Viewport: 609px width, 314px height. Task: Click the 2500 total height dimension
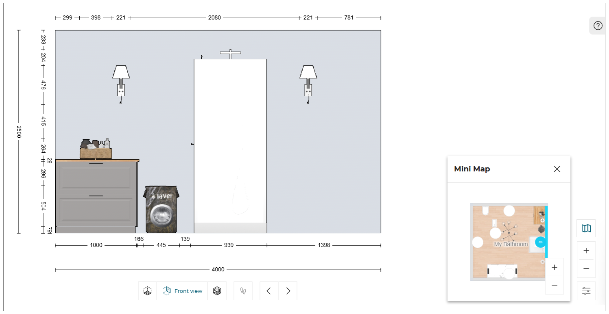pyautogui.click(x=18, y=132)
